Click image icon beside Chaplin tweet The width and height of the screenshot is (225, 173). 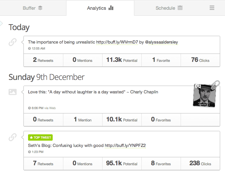coord(13,92)
